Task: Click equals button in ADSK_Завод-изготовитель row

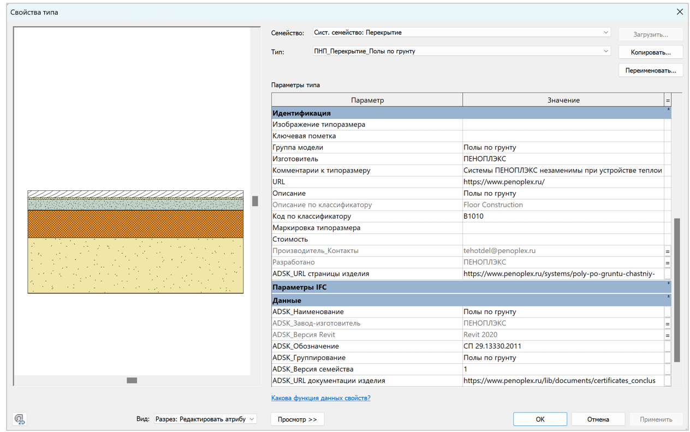Action: coord(667,323)
